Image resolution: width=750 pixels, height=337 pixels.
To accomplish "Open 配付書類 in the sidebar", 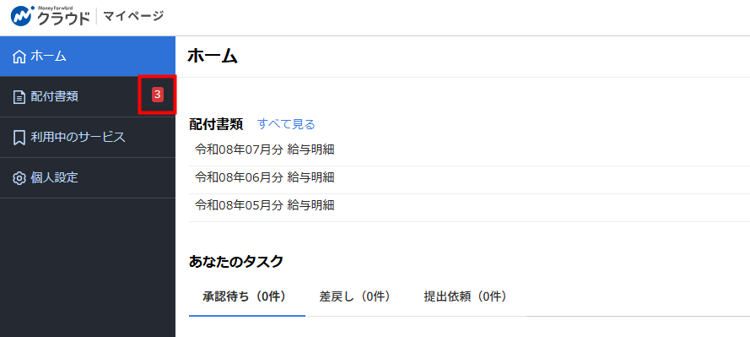I will (x=88, y=96).
